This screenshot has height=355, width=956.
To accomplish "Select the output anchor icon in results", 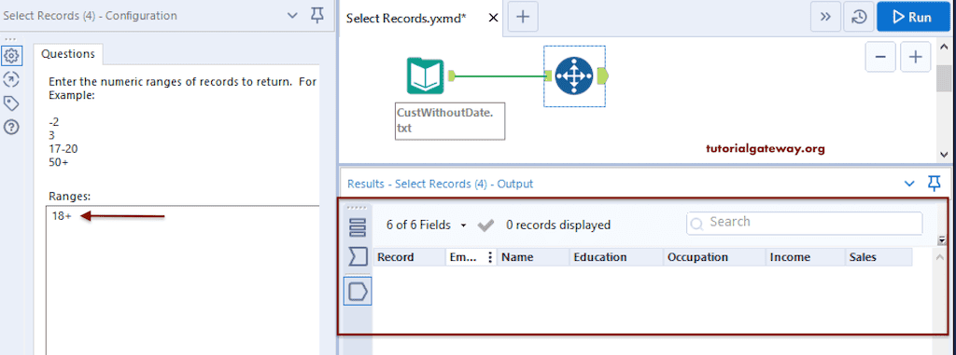I will (x=358, y=292).
